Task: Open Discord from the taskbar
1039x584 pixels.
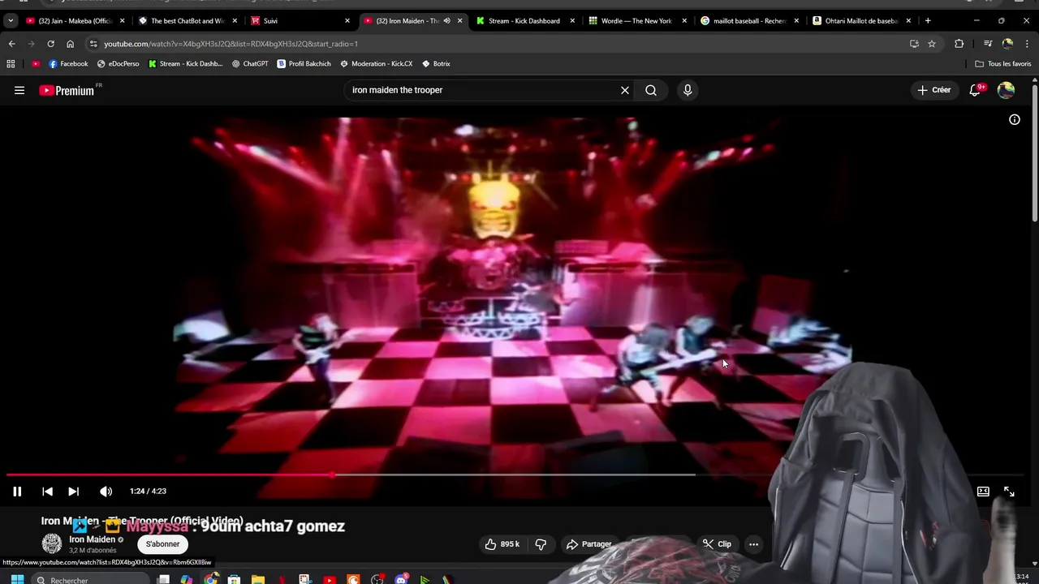Action: 400,580
